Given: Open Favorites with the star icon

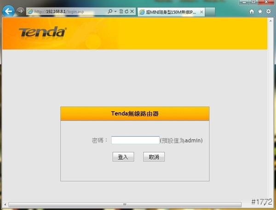Looking at the screenshot, I should pos(260,12).
